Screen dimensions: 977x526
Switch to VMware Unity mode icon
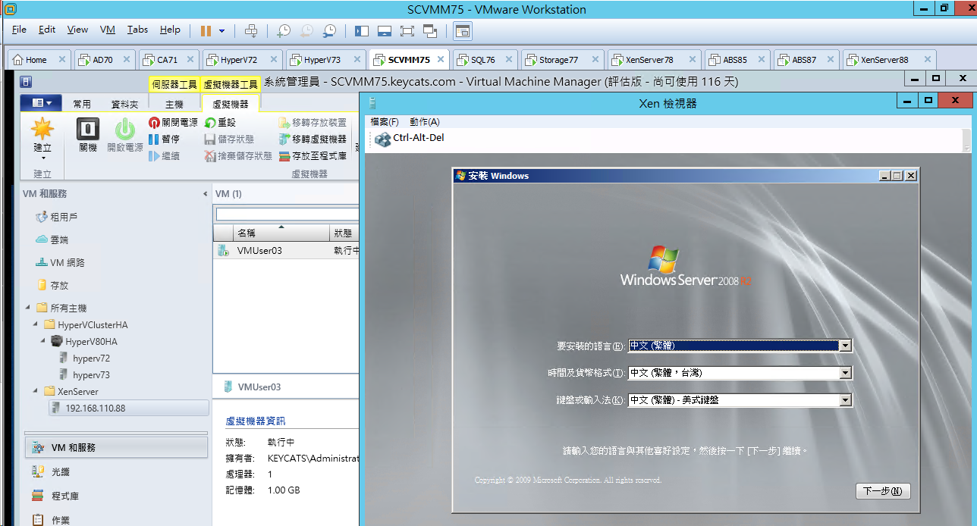pyautogui.click(x=430, y=30)
